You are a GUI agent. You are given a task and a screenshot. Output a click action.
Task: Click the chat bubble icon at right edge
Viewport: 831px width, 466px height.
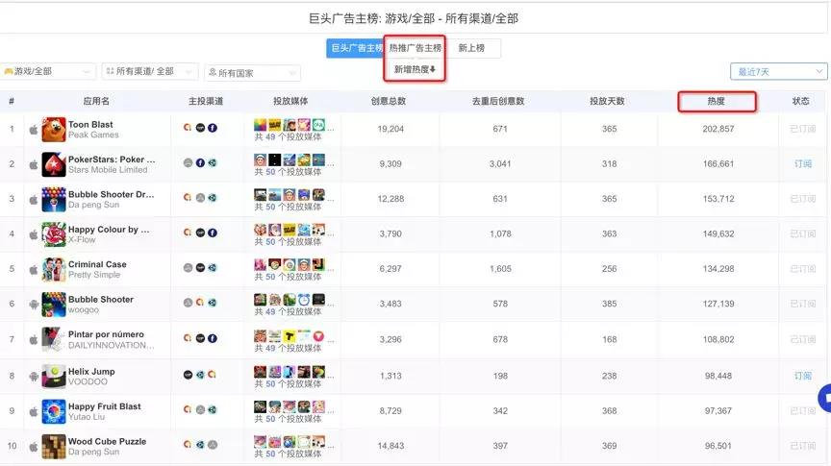point(825,398)
